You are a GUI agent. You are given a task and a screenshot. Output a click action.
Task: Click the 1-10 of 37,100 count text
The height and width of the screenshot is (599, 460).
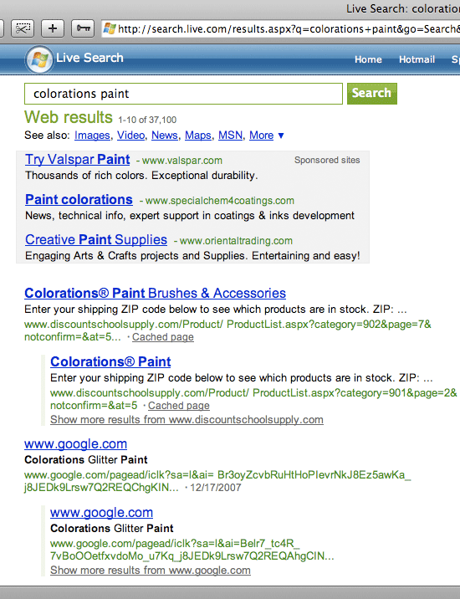point(147,120)
